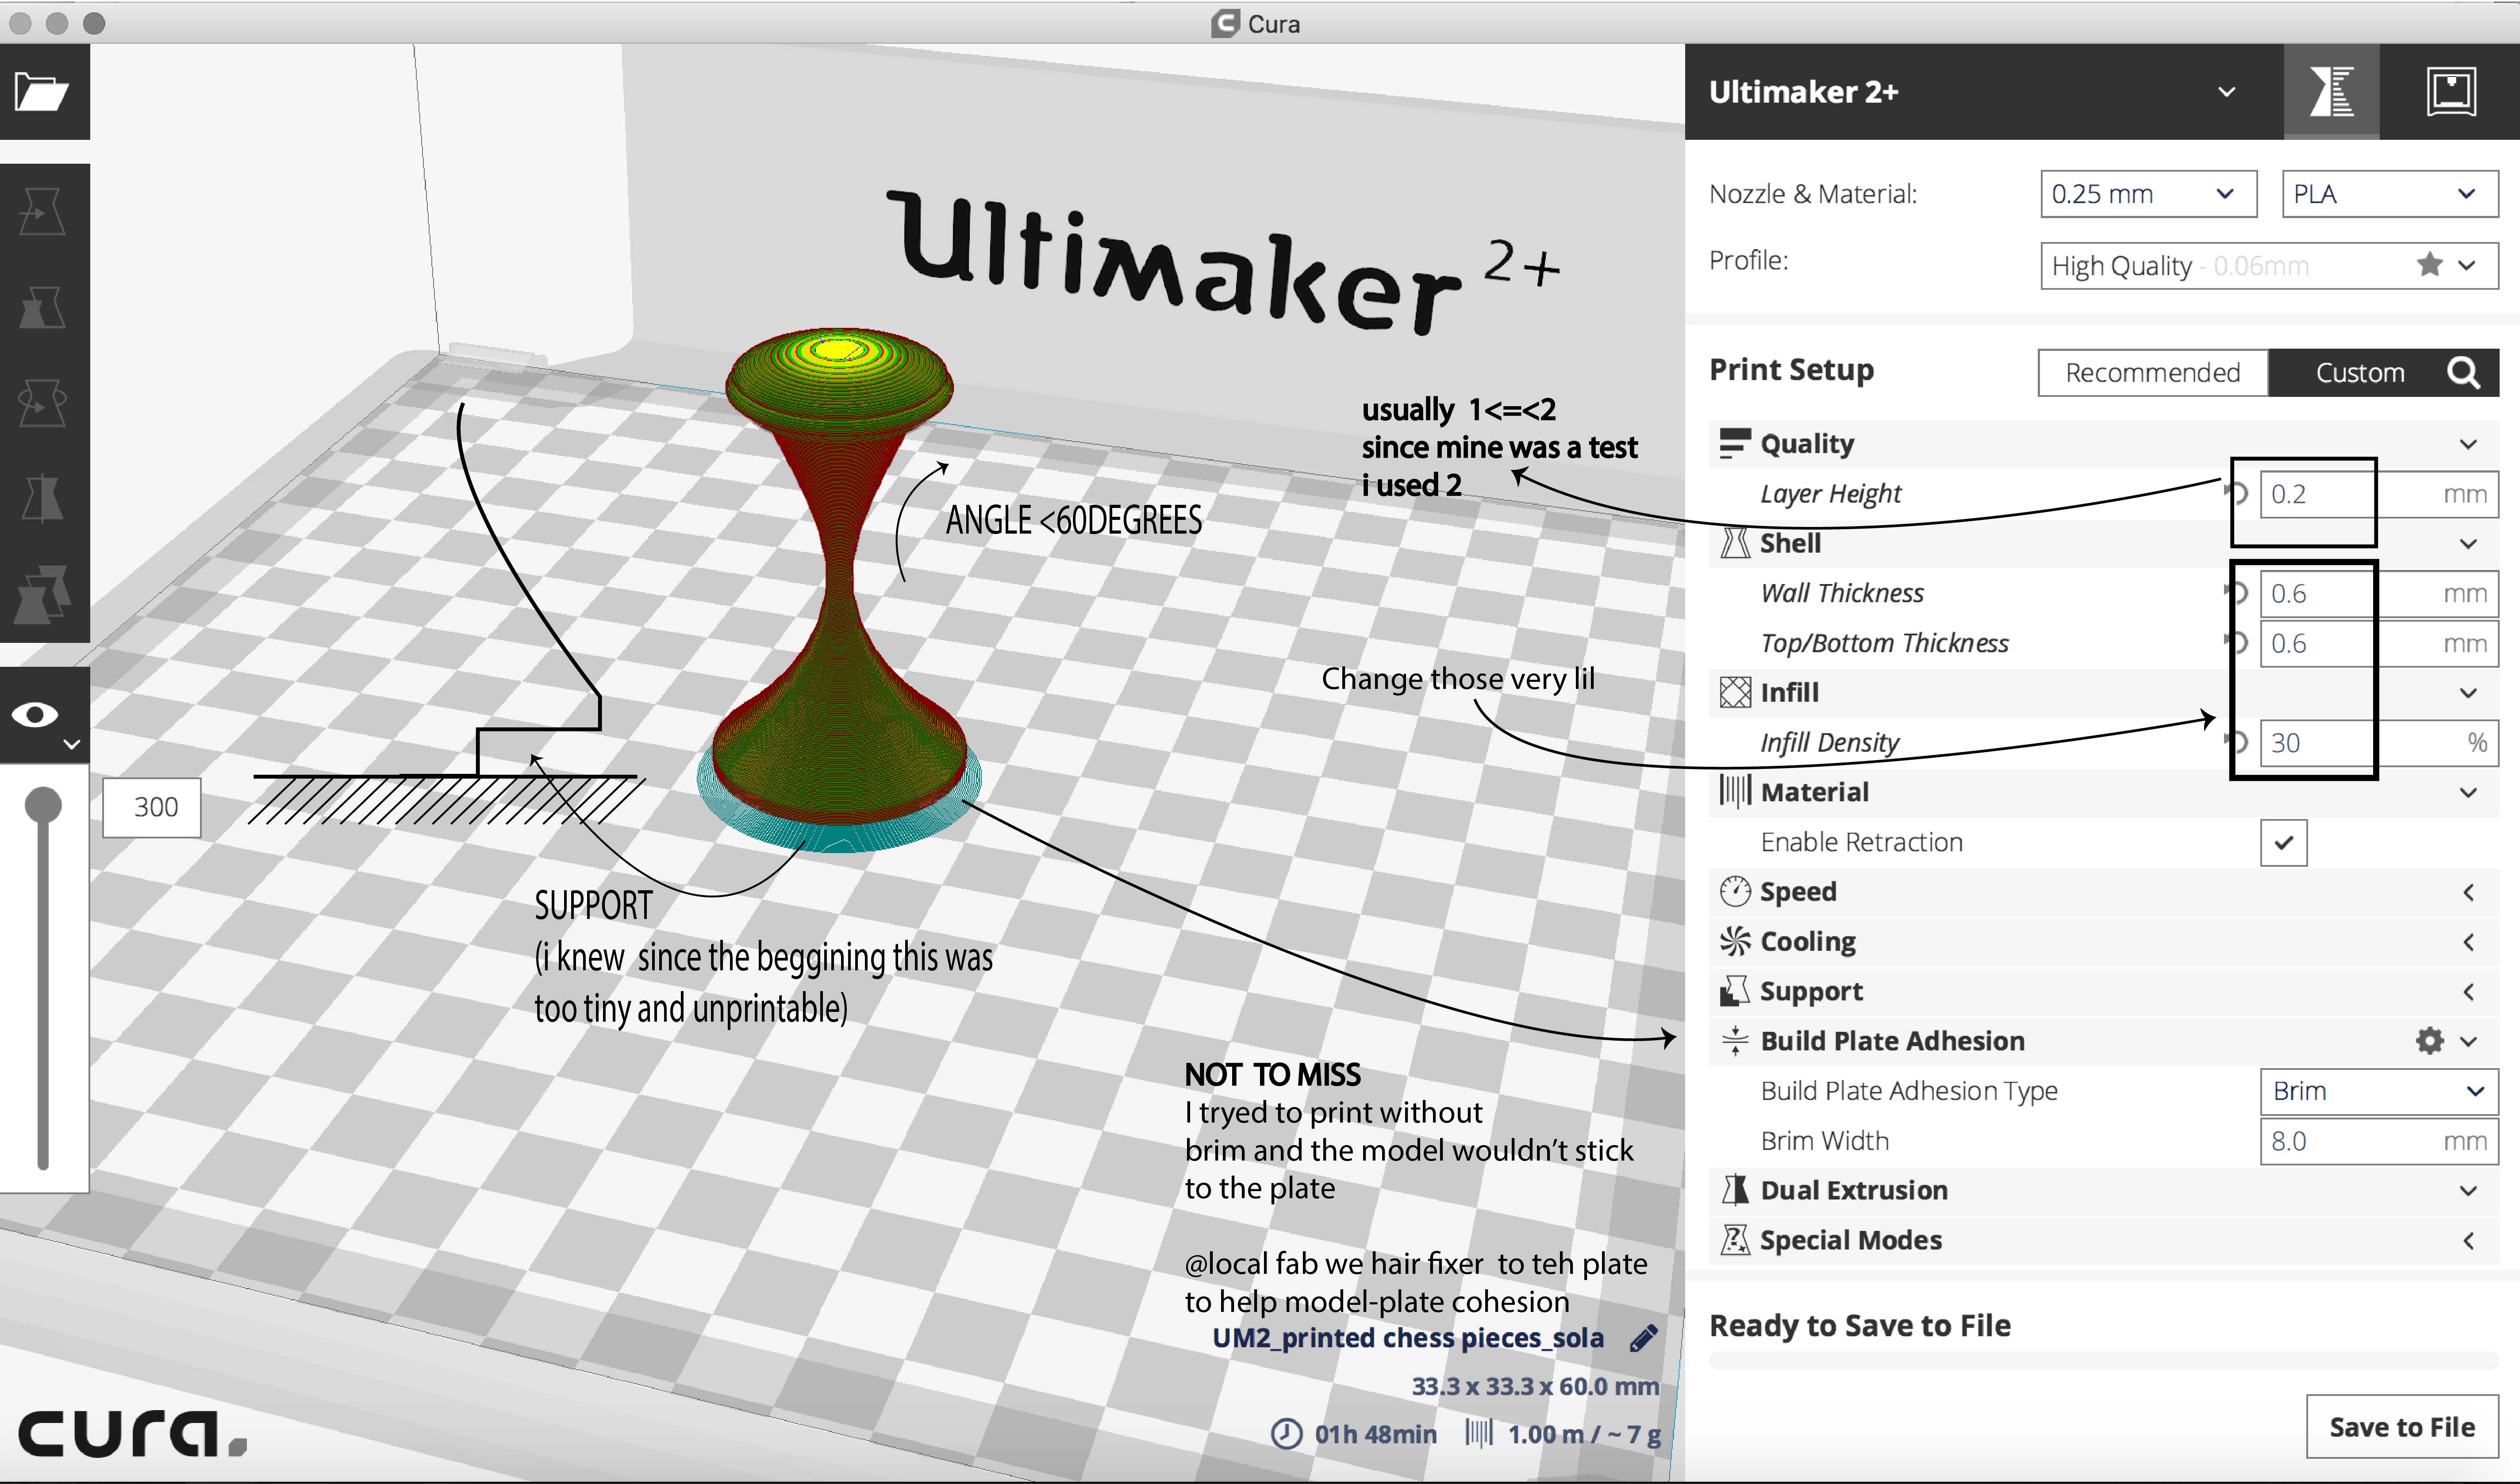Click the Quality section icon
Image resolution: width=2520 pixels, height=1484 pixels.
[x=1735, y=444]
